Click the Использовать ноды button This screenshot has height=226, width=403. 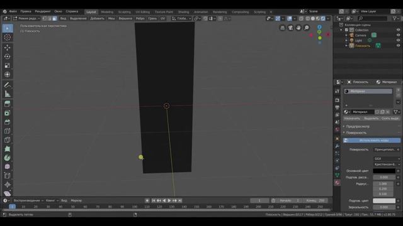[372, 141]
